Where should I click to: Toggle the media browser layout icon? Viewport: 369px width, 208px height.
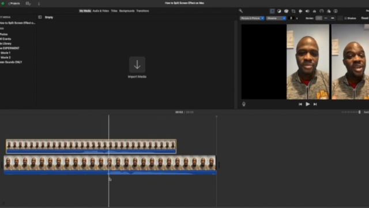pyautogui.click(x=28, y=3)
